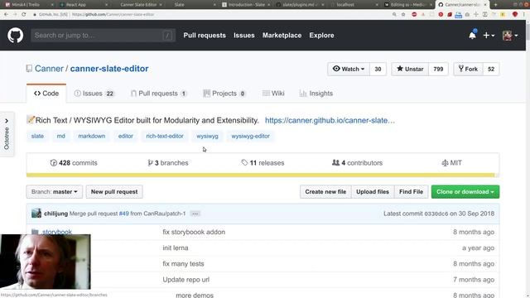View the 3 branches
The height and width of the screenshot is (298, 530).
[x=168, y=163]
